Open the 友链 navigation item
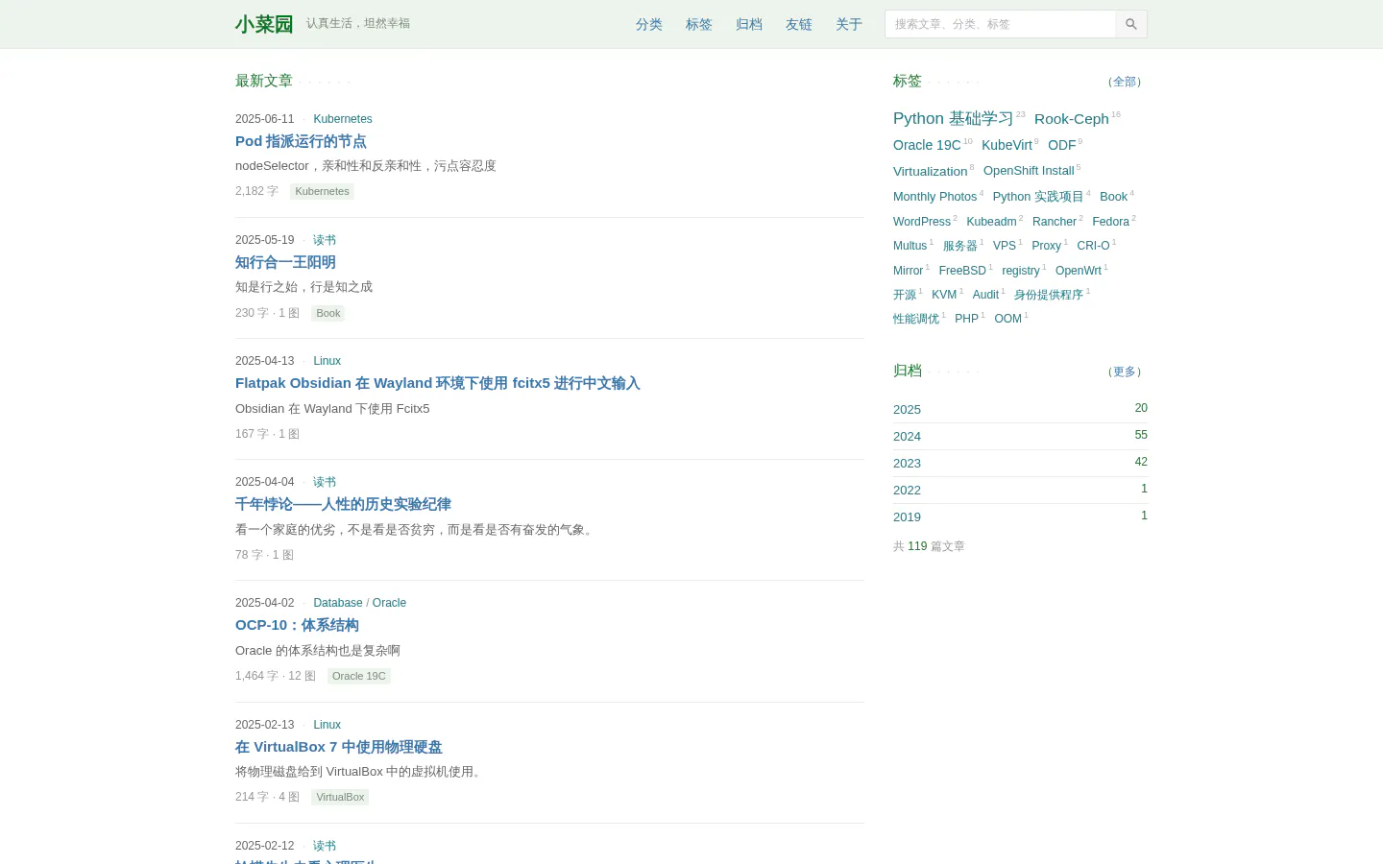 (x=799, y=24)
